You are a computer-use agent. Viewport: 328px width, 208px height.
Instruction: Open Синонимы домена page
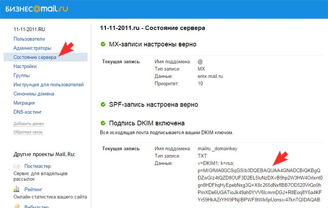[x=34, y=94]
